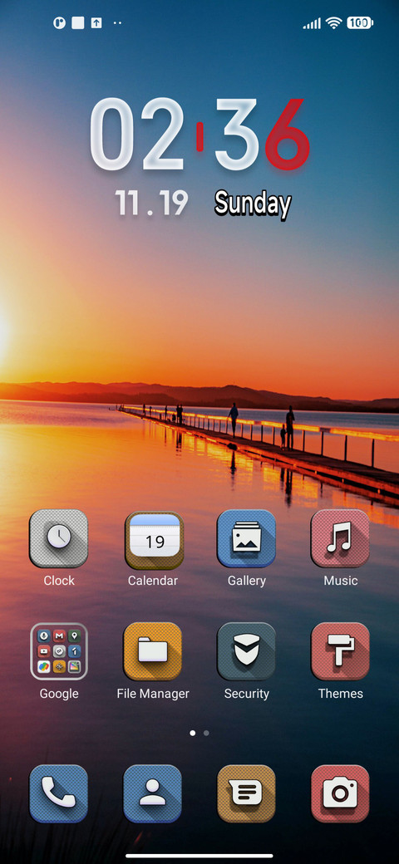Screen dimensions: 399x864
Task: Open the Security app
Action: 246,651
